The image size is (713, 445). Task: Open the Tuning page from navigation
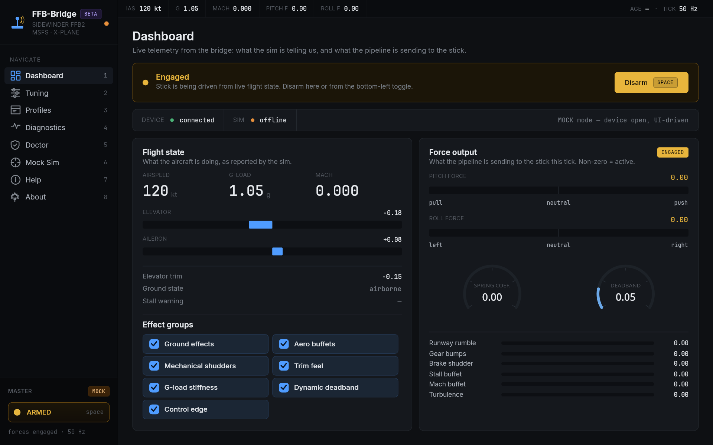click(x=37, y=93)
